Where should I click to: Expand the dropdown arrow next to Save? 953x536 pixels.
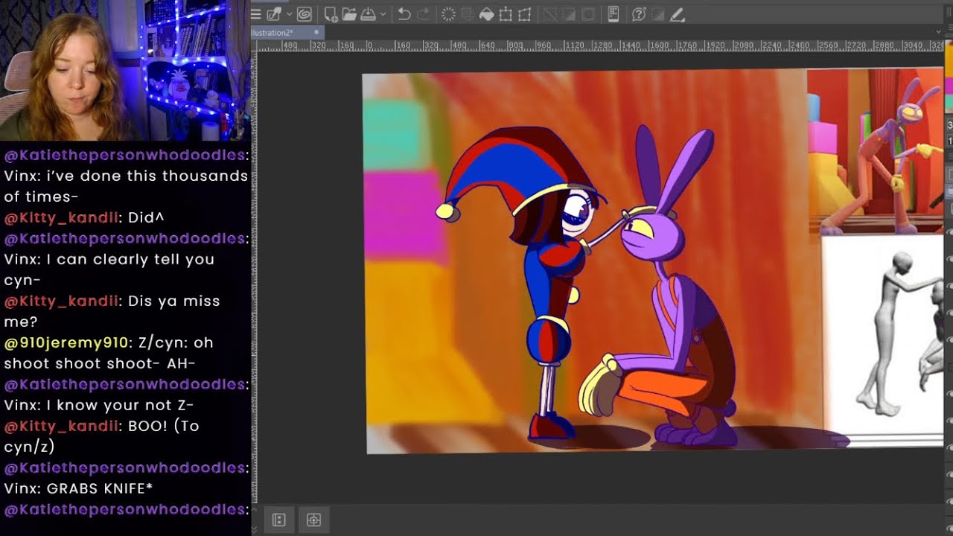coord(383,14)
